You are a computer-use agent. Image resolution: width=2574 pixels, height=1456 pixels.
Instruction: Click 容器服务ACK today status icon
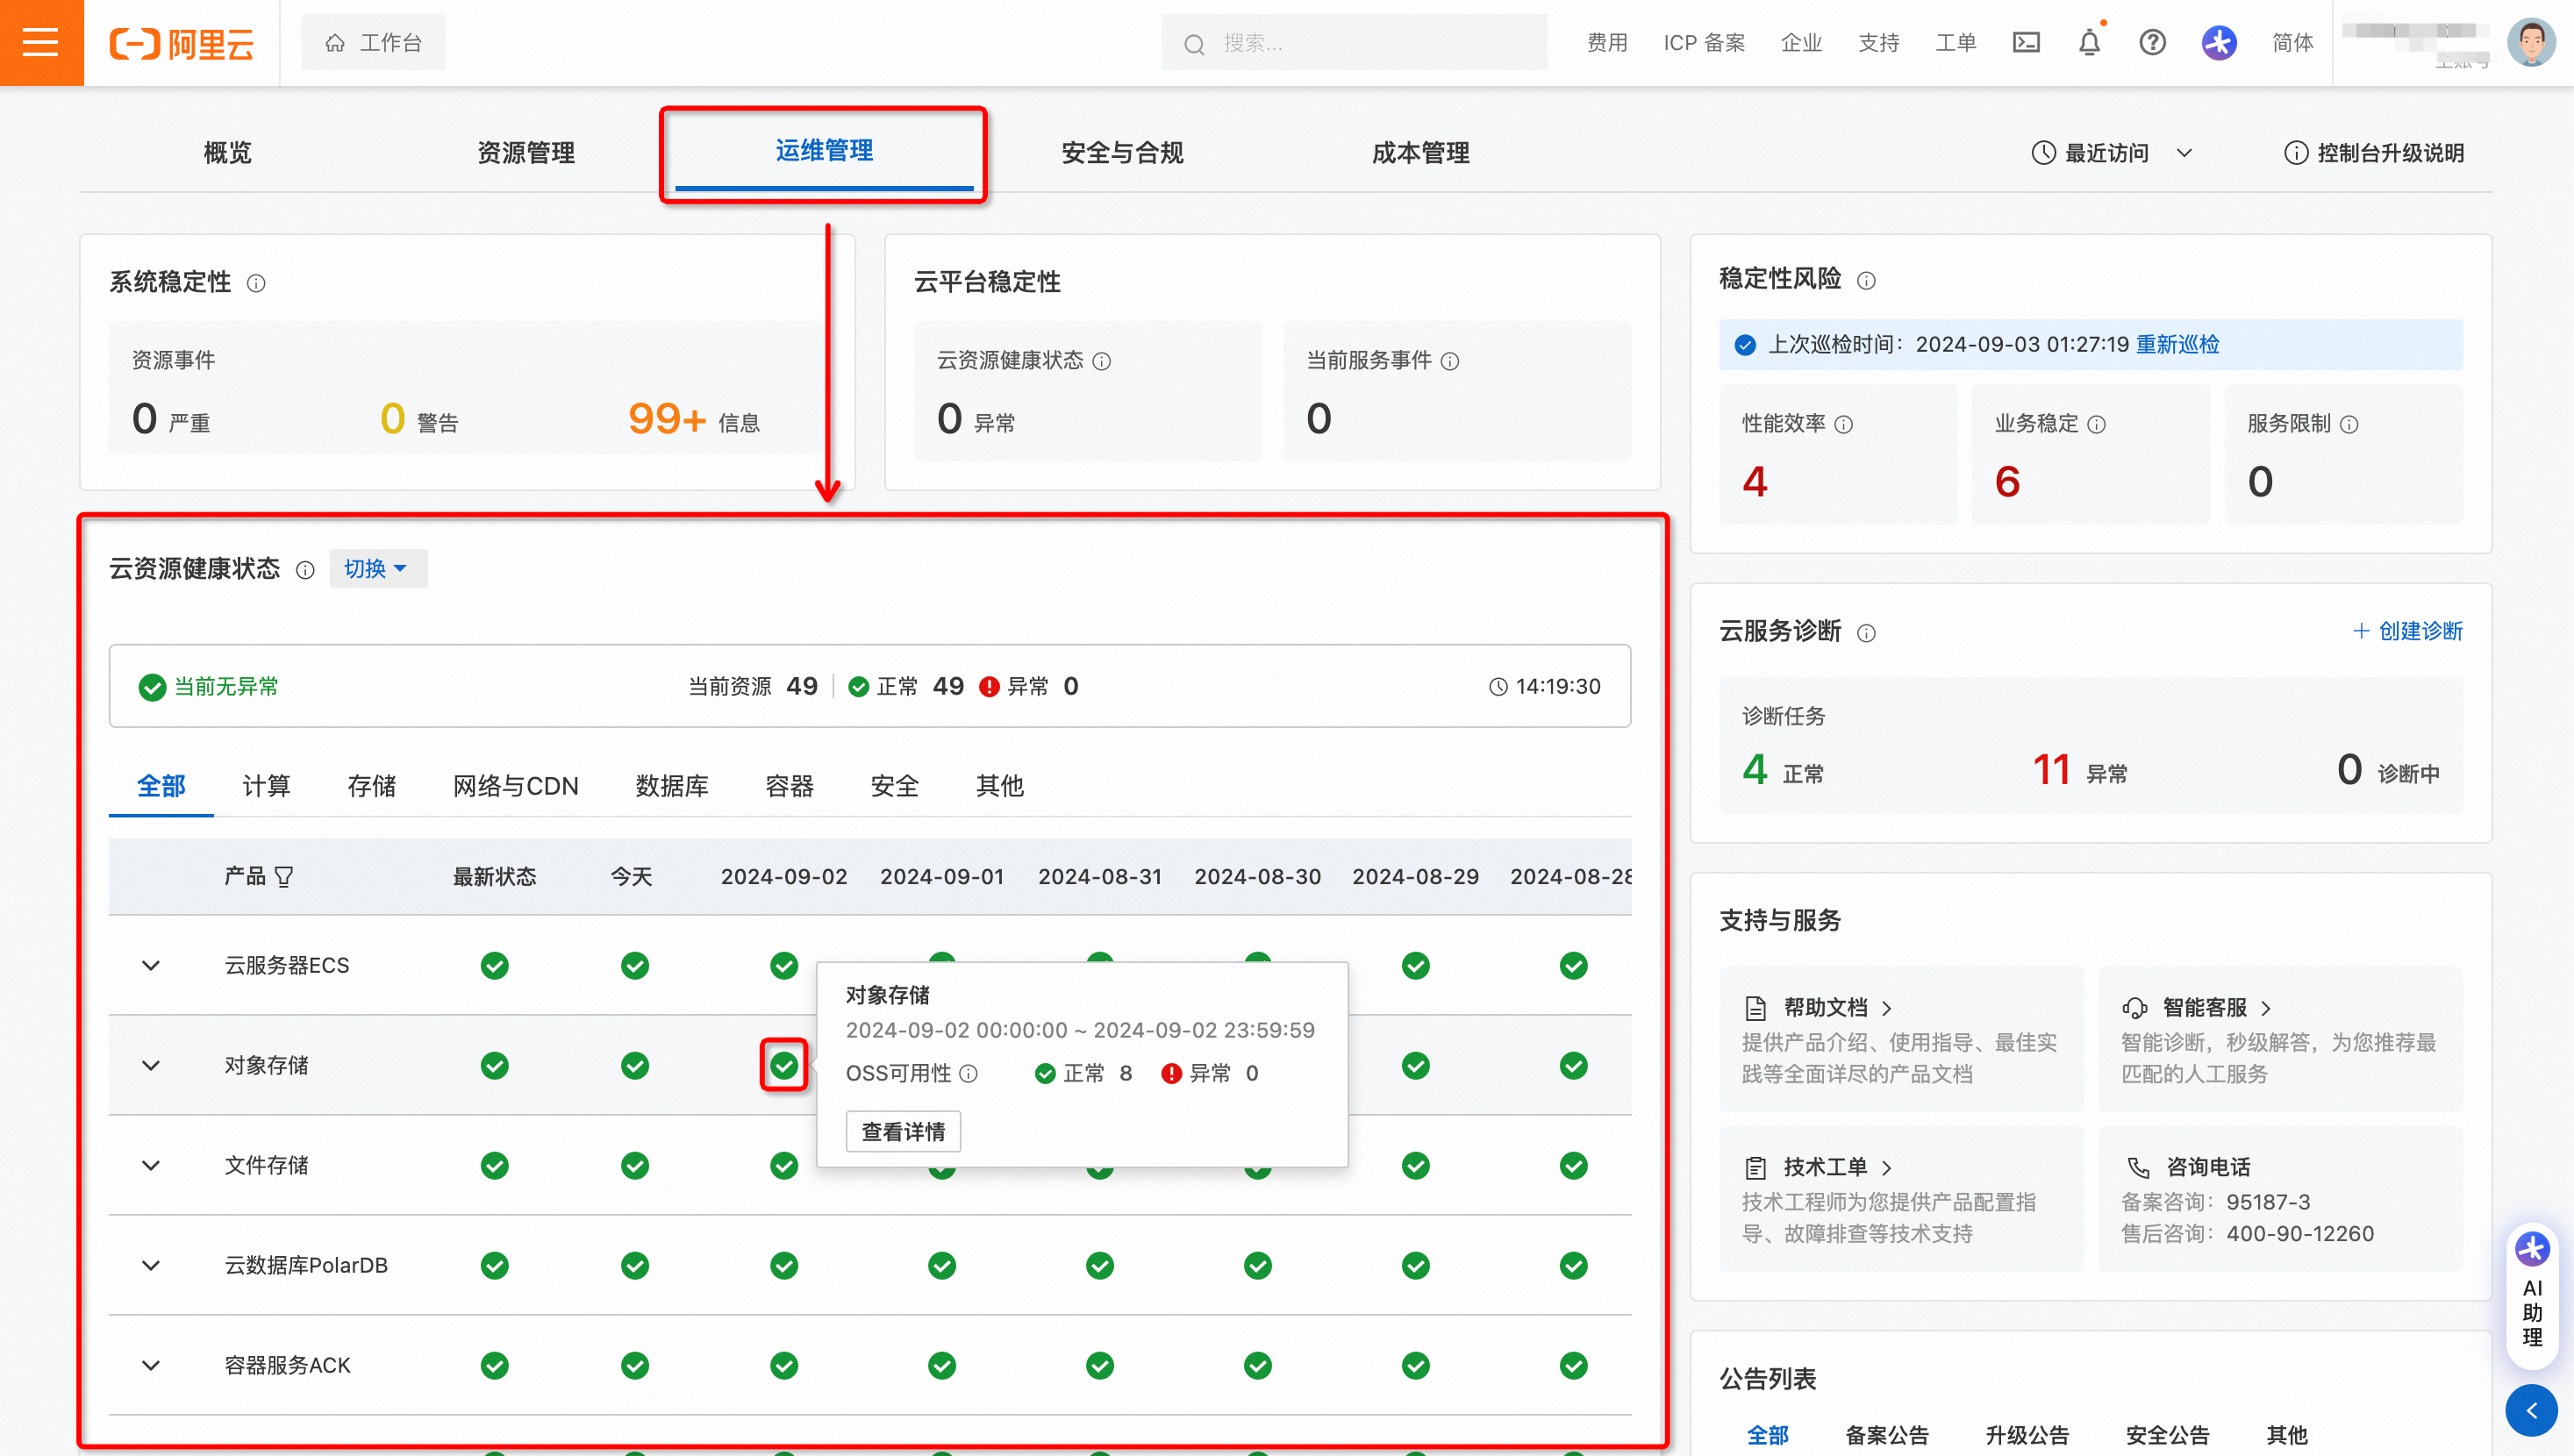pyautogui.click(x=635, y=1365)
